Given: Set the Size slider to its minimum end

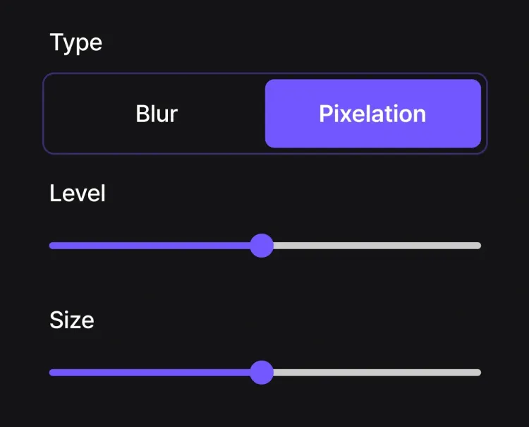Looking at the screenshot, I should [x=51, y=373].
